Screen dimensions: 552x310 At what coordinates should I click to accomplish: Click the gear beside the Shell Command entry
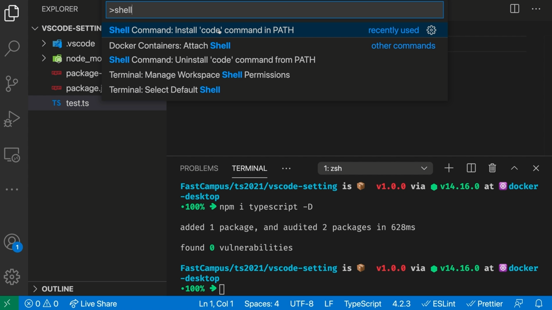(x=431, y=30)
